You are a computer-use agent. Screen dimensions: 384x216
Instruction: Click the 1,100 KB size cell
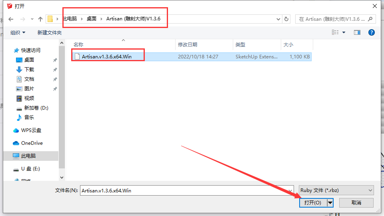tap(300, 56)
